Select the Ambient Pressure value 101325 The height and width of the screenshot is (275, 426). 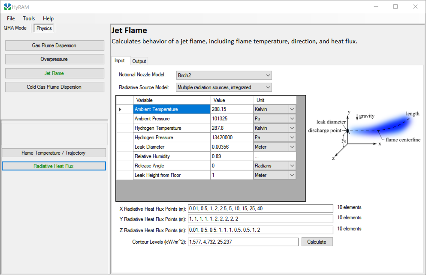(232, 119)
